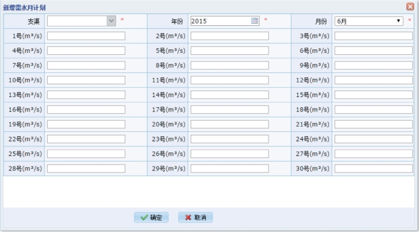
Task: Open the 月份 dropdown showing 6月
Action: 369,21
